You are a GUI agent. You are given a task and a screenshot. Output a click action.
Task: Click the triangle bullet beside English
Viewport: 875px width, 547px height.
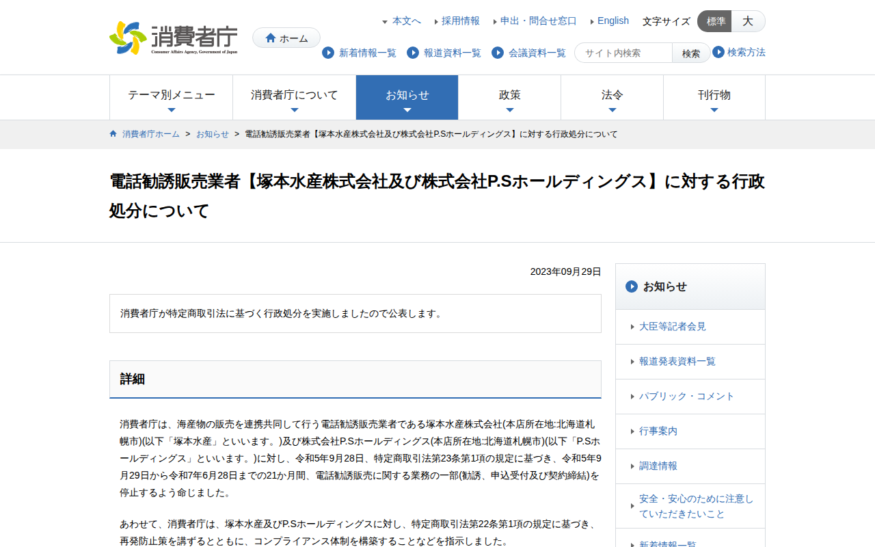pyautogui.click(x=592, y=22)
